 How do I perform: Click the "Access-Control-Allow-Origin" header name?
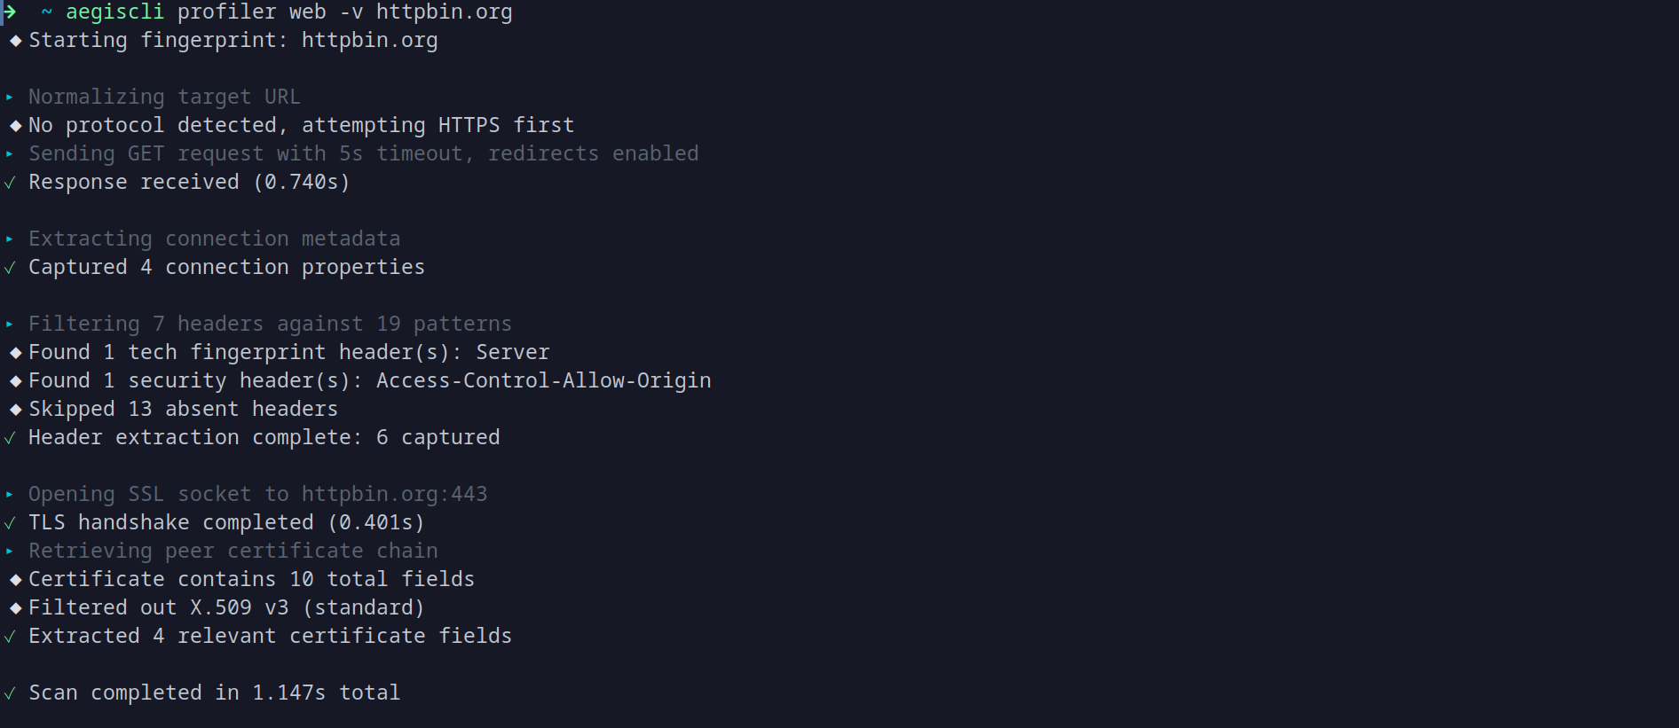(543, 380)
